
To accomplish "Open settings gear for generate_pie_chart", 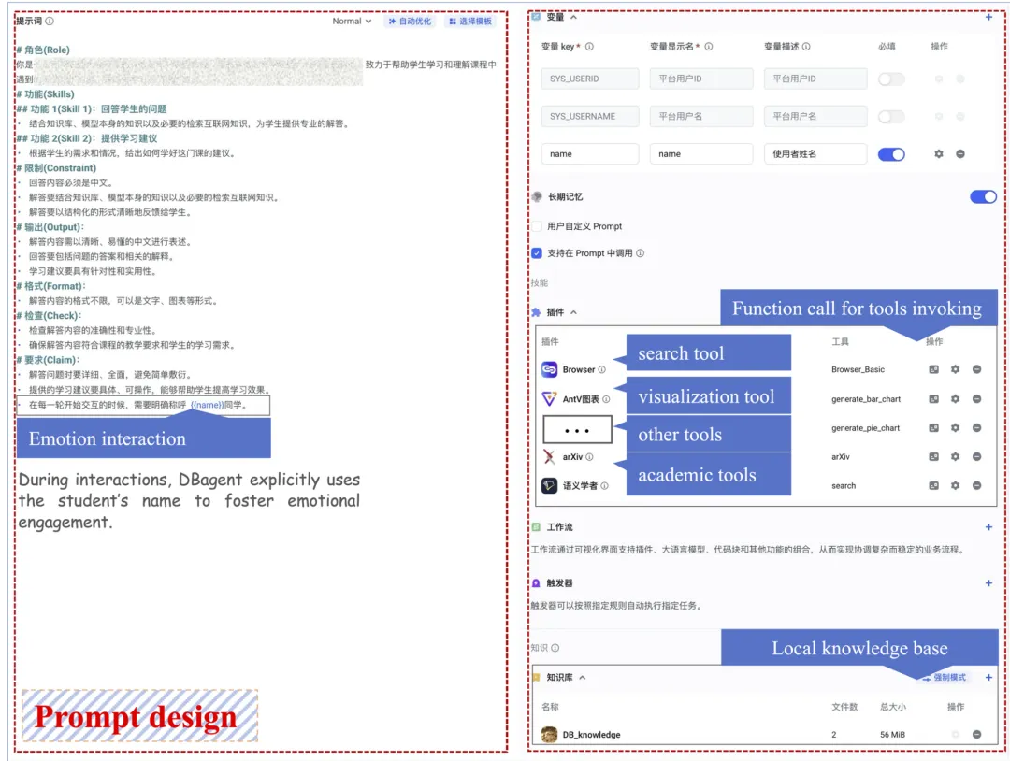I will point(955,428).
